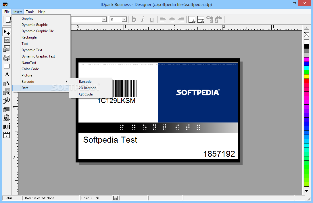The width and height of the screenshot is (313, 203).
Task: Click the rotate text left icon
Action: [210, 20]
